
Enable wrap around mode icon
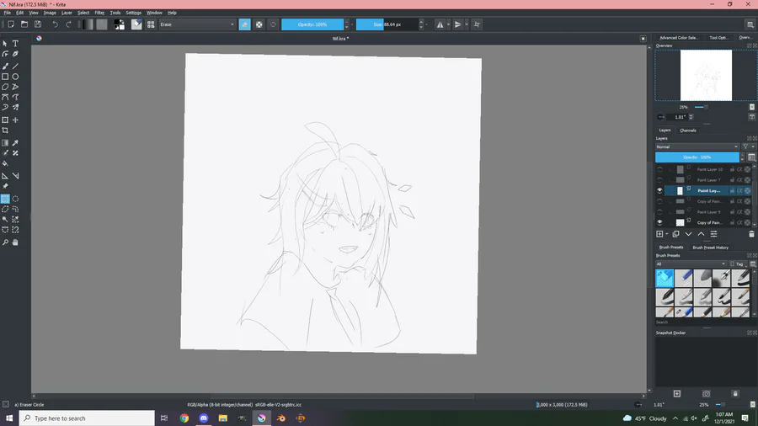[x=478, y=24]
